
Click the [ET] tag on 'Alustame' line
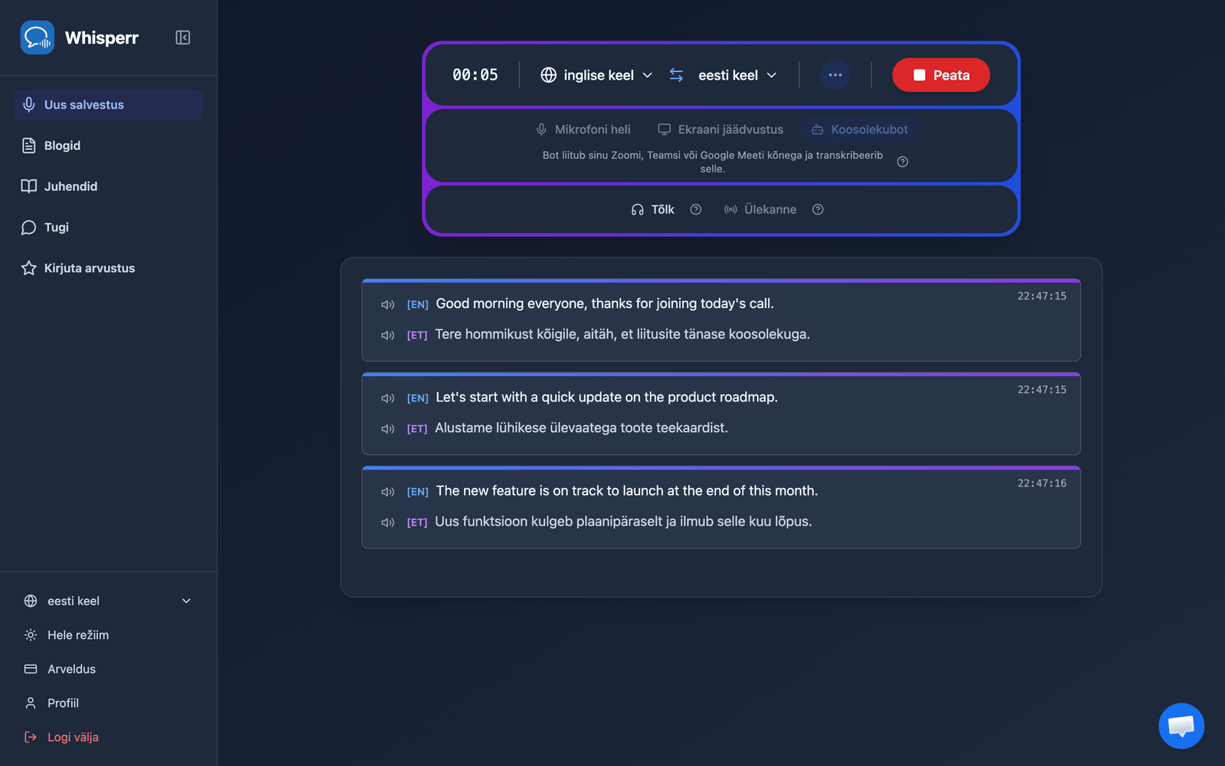pyautogui.click(x=417, y=429)
